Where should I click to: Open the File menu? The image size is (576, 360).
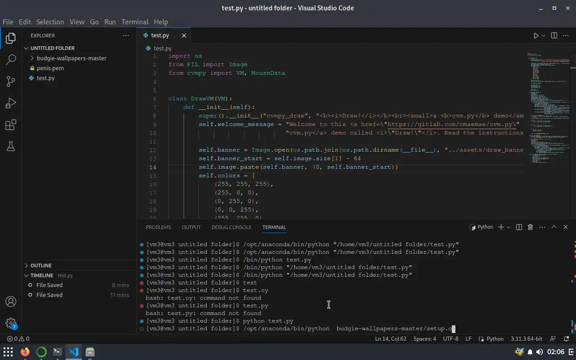tap(8, 22)
